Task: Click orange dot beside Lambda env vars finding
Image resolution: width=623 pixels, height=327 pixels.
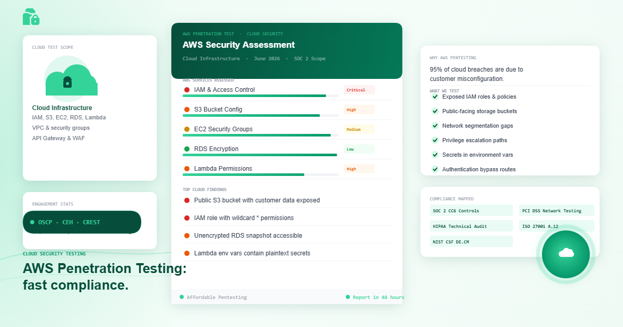Action: point(187,253)
